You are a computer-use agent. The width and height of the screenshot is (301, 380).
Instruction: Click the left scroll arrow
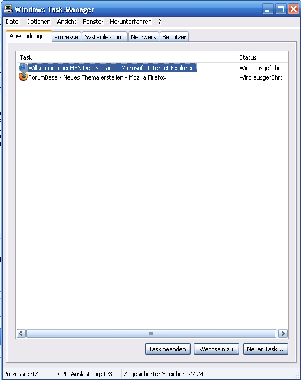(x=21, y=334)
